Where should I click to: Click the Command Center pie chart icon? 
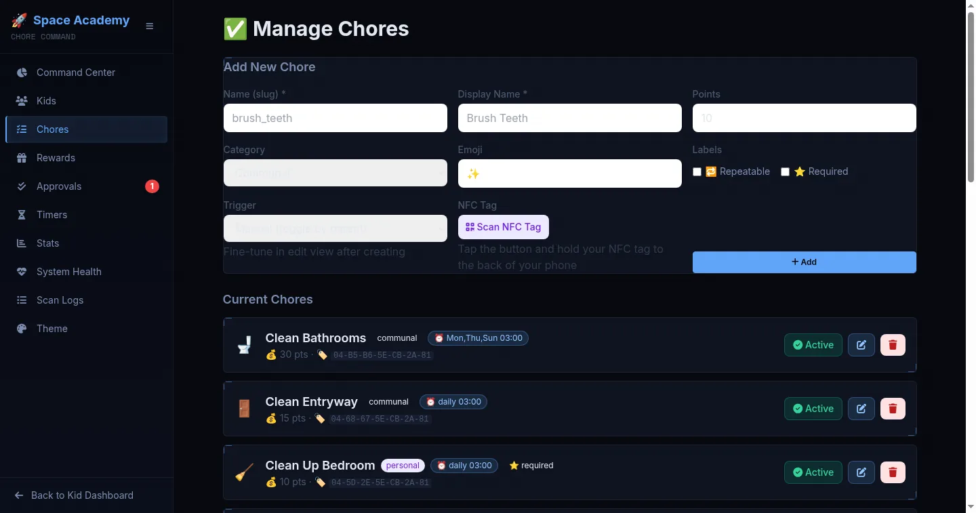click(x=22, y=73)
